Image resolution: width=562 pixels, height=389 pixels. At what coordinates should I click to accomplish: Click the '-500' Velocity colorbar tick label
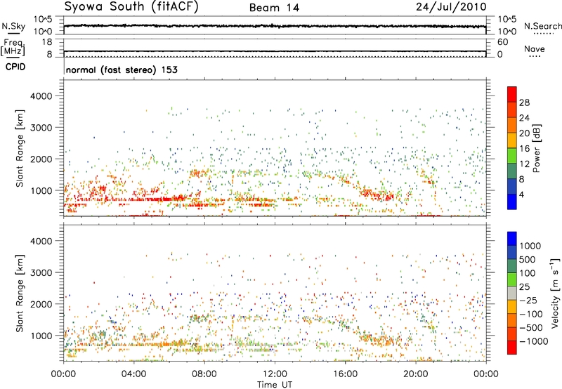530,327
